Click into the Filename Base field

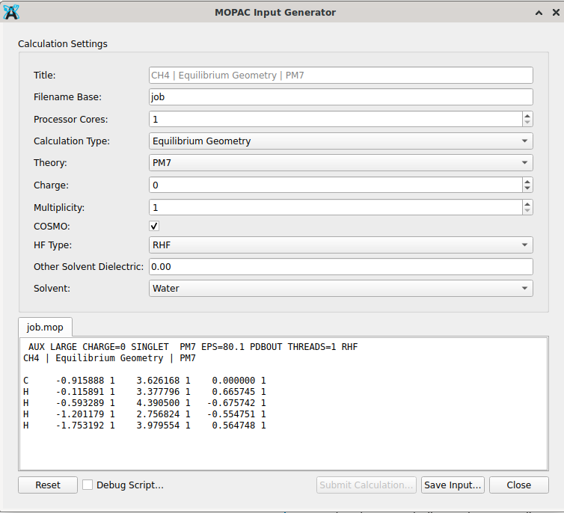(x=340, y=97)
